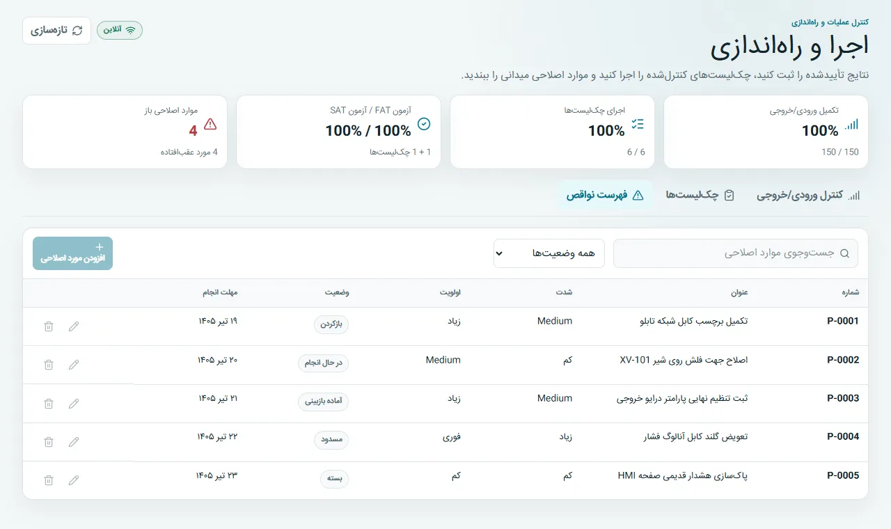Click the آماده بازبینی status badge
891x529 pixels.
tap(323, 402)
